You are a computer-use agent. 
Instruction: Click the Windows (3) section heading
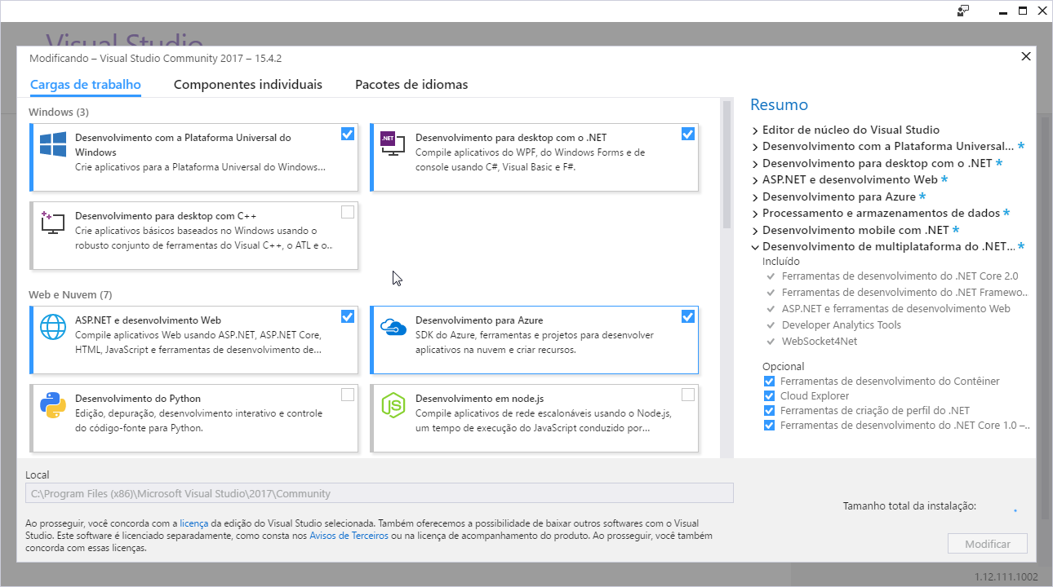[x=59, y=112]
